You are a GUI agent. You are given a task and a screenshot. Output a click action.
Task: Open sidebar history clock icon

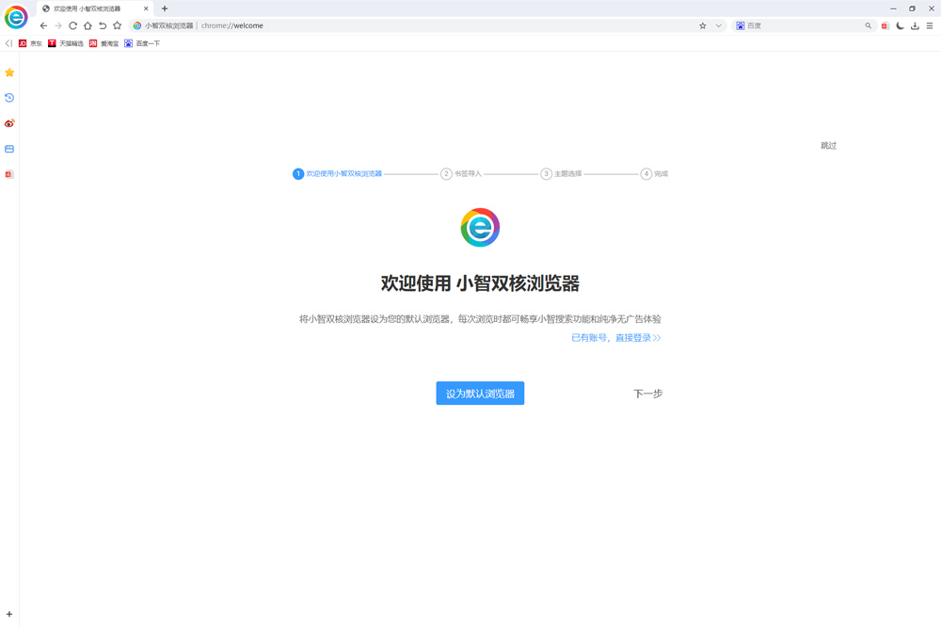click(x=9, y=98)
